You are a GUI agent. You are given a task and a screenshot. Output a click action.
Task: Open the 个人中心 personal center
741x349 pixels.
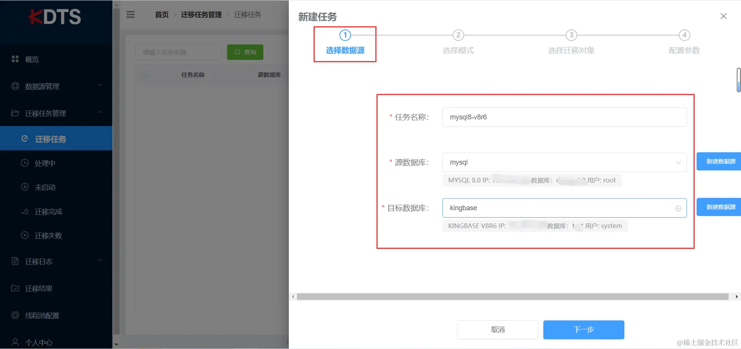pyautogui.click(x=39, y=342)
